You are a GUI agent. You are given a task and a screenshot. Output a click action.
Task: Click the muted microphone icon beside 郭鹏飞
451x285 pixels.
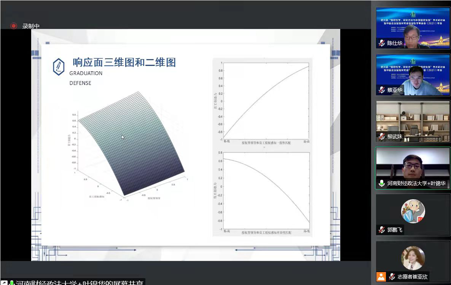(381, 230)
